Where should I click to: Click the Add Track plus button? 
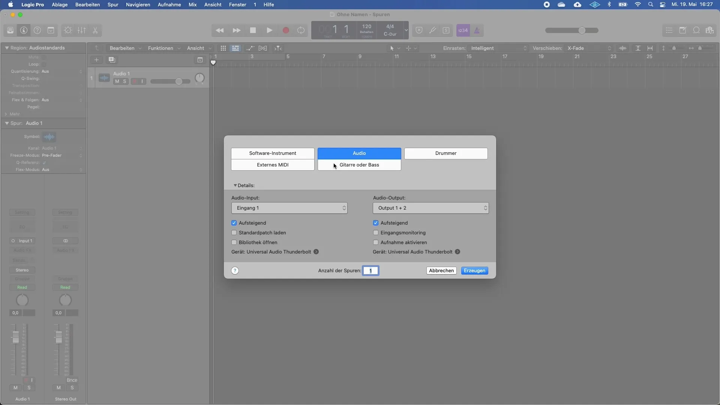96,60
